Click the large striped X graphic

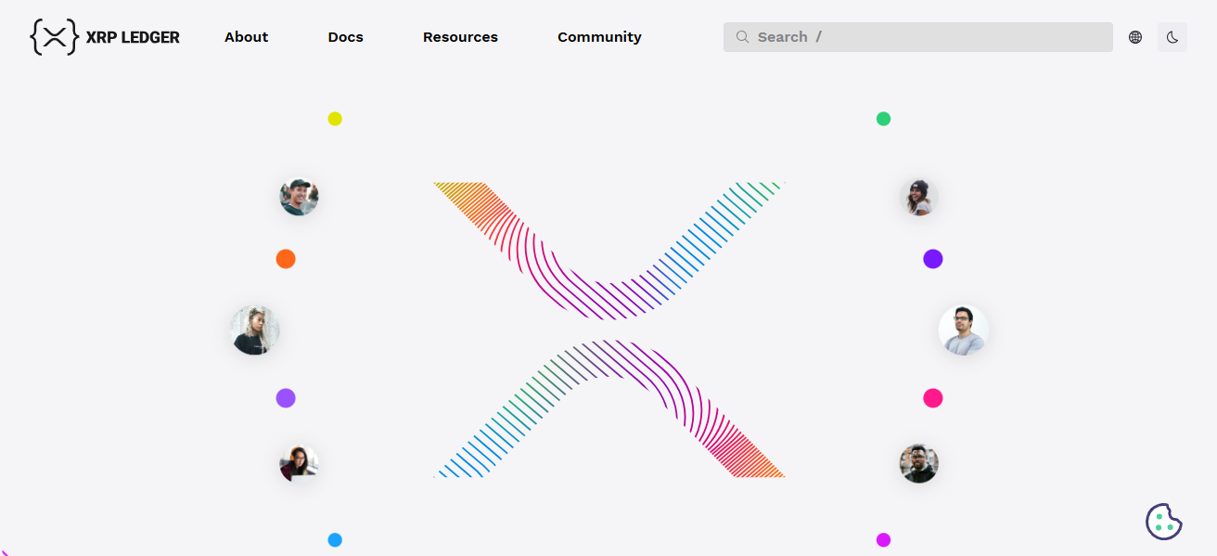[x=608, y=330]
